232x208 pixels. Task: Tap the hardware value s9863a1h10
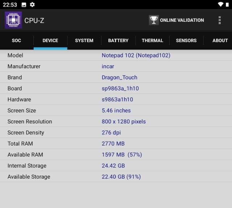(117, 99)
